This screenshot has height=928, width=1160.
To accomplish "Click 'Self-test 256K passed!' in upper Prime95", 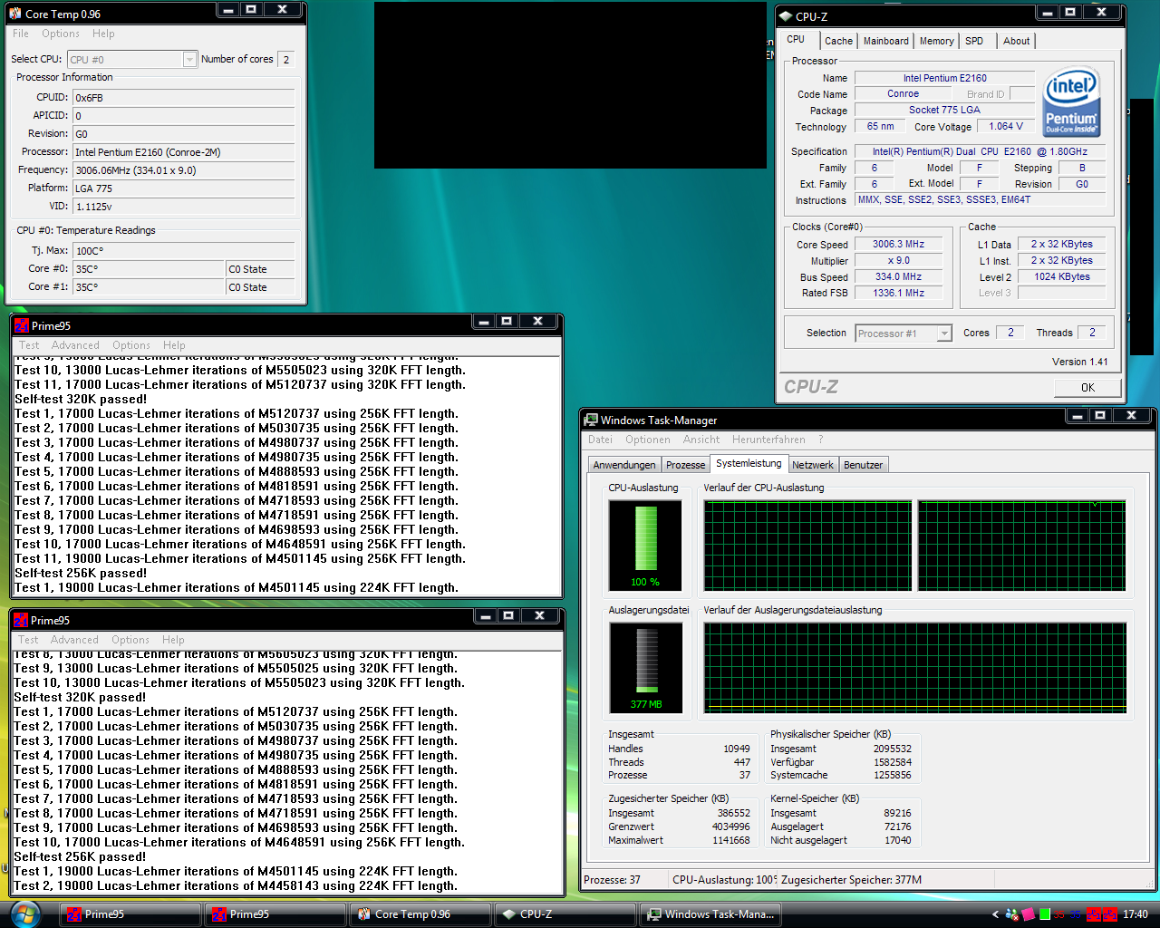I will pyautogui.click(x=81, y=573).
